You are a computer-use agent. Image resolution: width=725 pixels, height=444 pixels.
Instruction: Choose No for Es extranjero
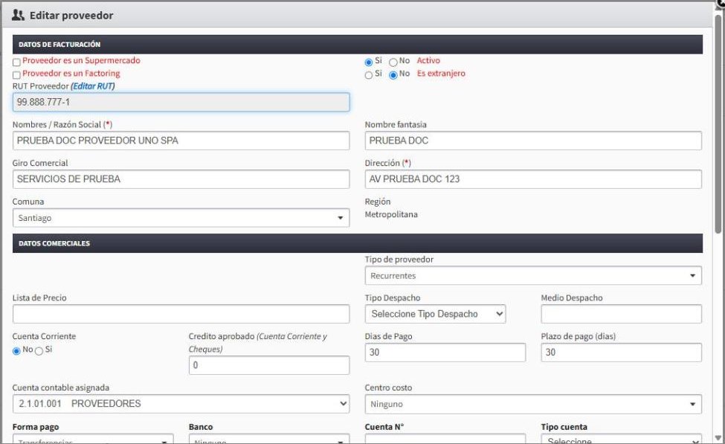pyautogui.click(x=393, y=75)
